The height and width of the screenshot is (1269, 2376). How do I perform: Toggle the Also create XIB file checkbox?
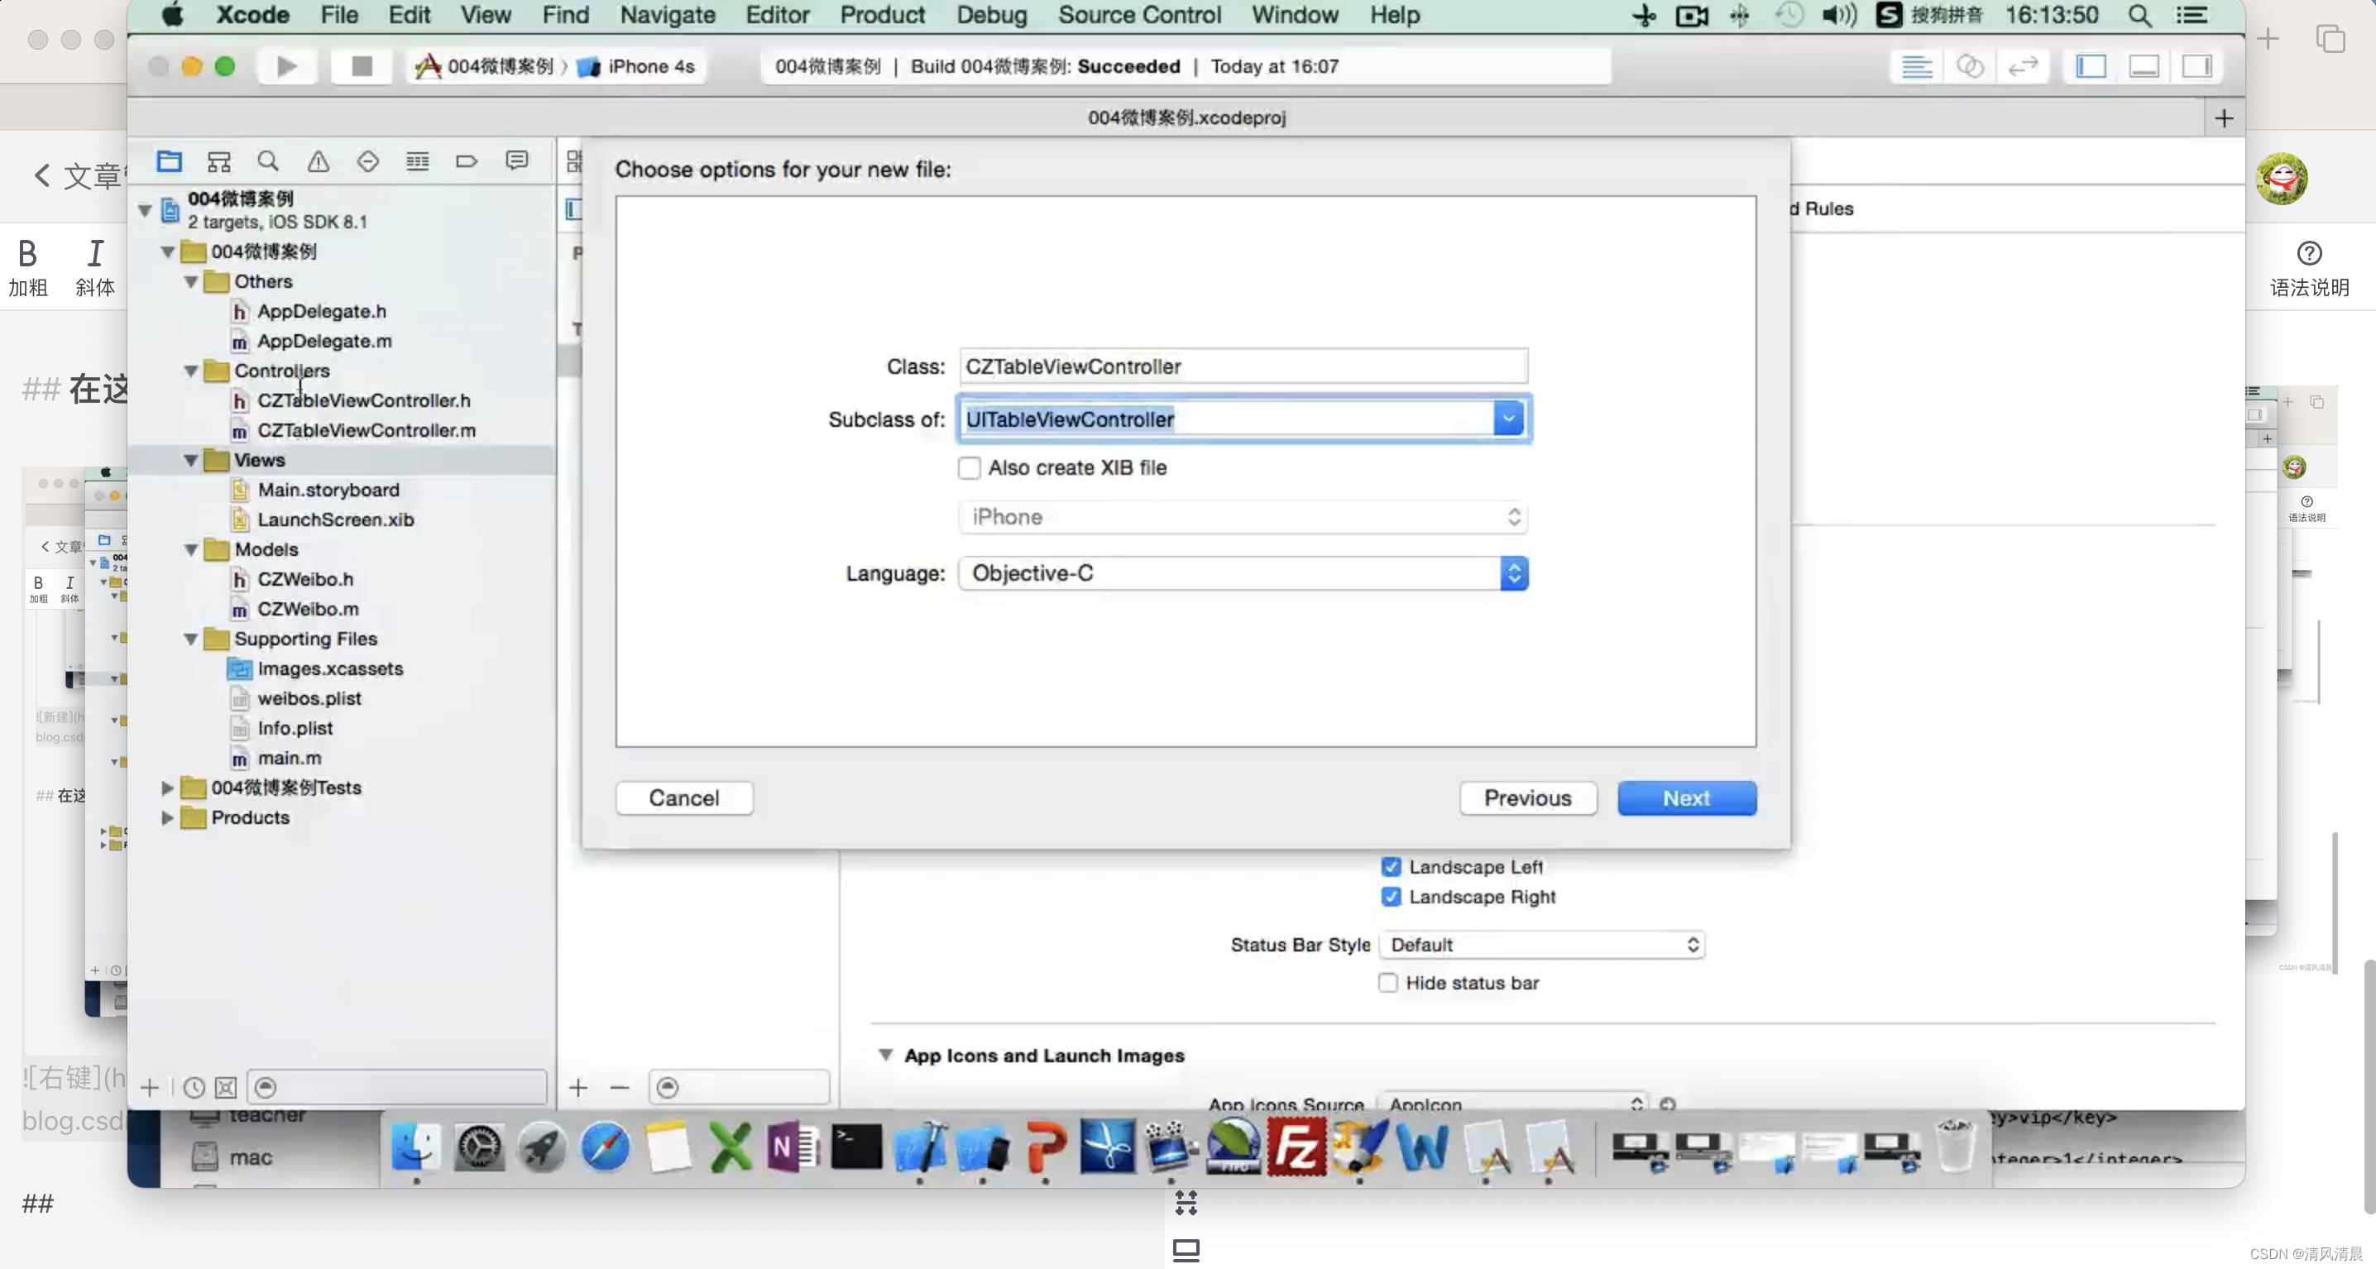click(x=970, y=467)
